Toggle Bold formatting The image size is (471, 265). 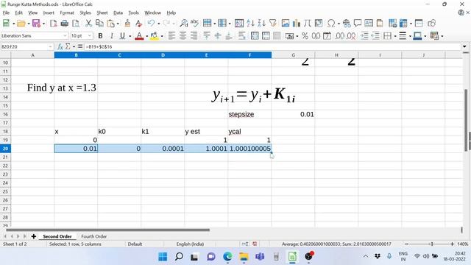pos(100,36)
